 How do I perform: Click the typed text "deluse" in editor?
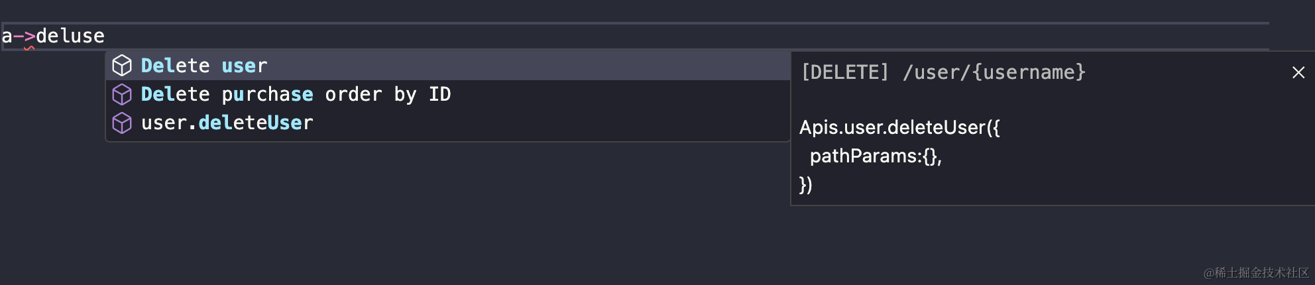pyautogui.click(x=70, y=36)
